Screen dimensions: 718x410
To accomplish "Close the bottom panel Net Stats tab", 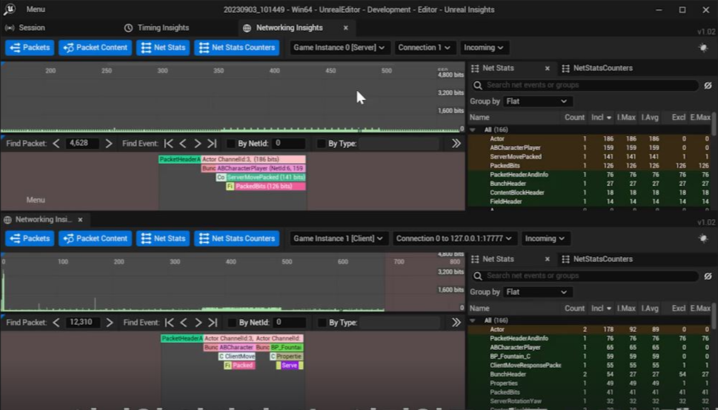I will tap(547, 259).
